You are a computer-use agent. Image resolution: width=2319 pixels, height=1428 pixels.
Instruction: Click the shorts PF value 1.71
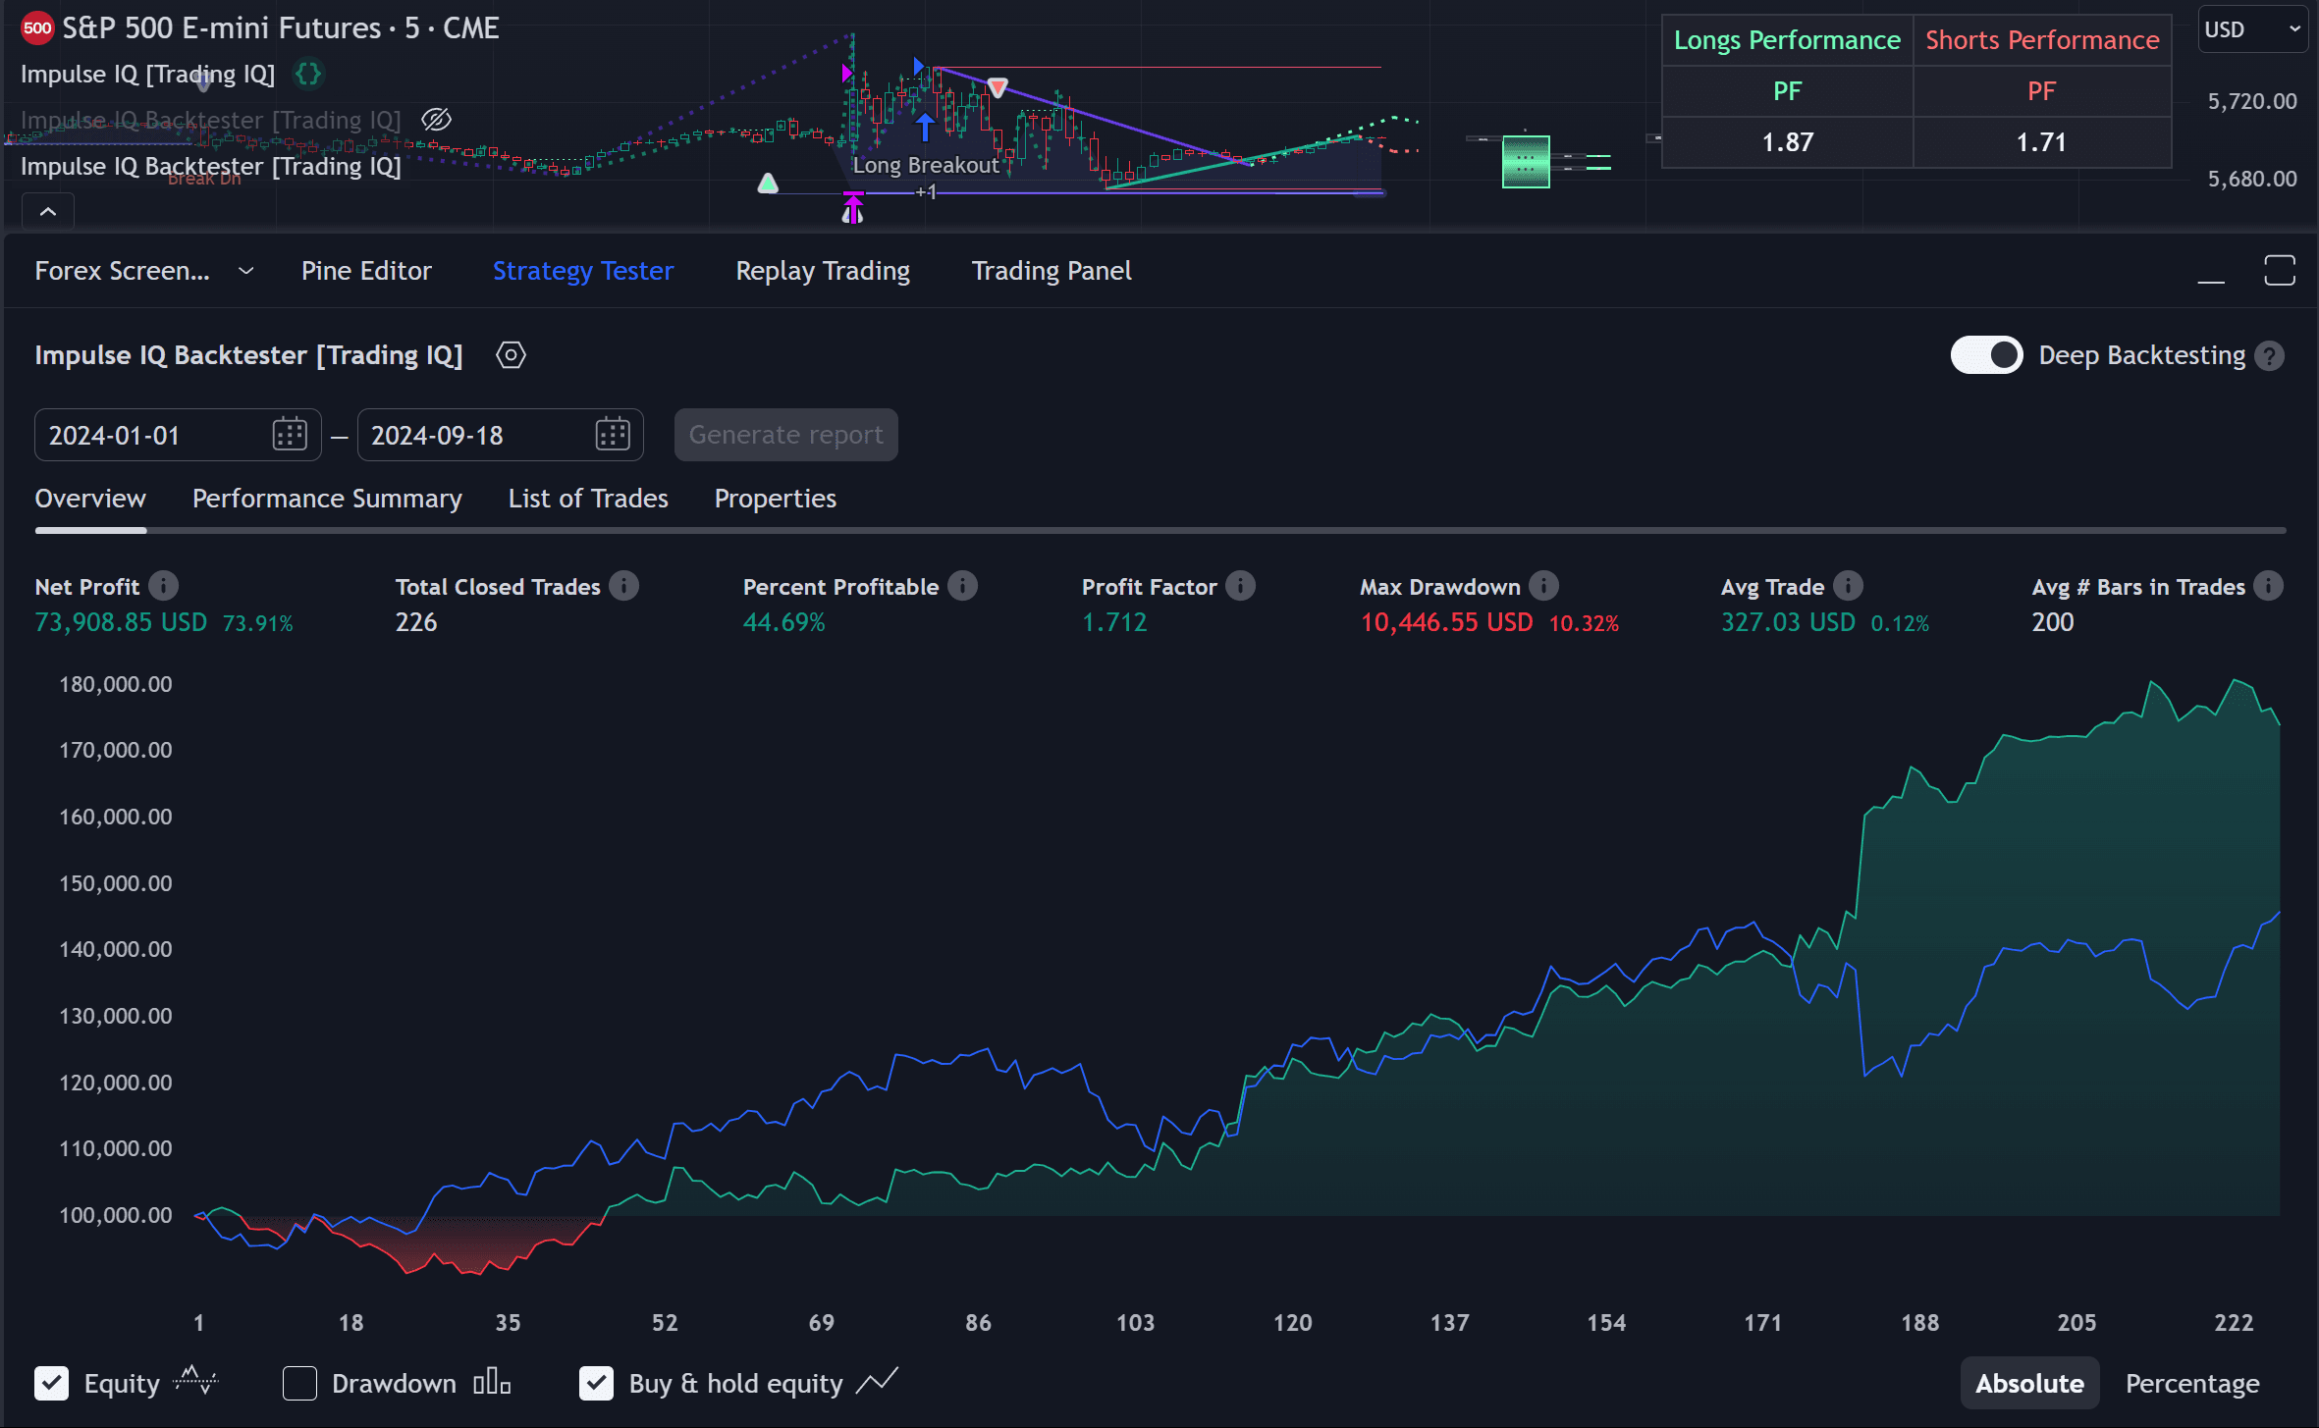point(2042,142)
